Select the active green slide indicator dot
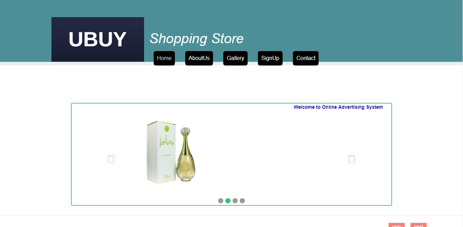This screenshot has width=463, height=227. pos(228,201)
